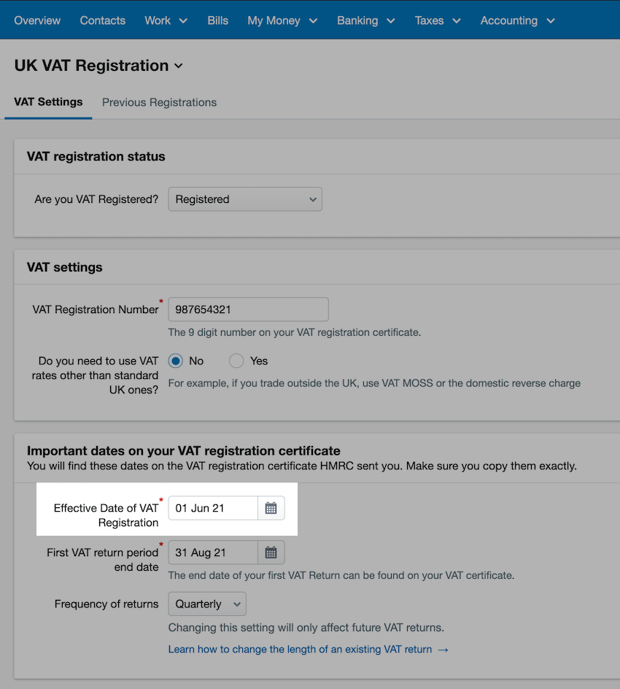Open the Frequency of returns Quarterly dropdown

point(207,604)
